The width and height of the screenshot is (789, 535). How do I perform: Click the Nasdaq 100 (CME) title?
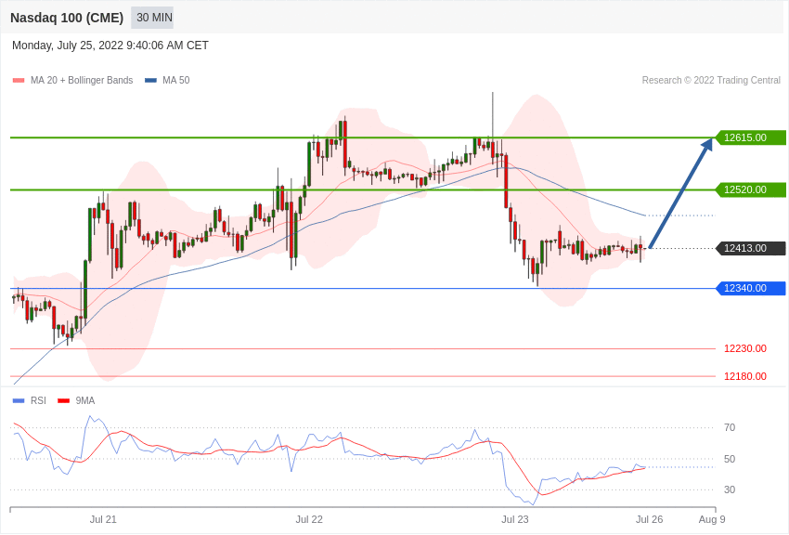point(67,18)
